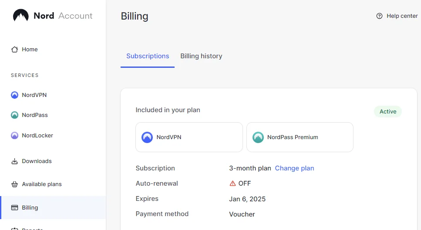Image resolution: width=421 pixels, height=230 pixels.
Task: Switch to the Billing history tab
Action: (201, 56)
